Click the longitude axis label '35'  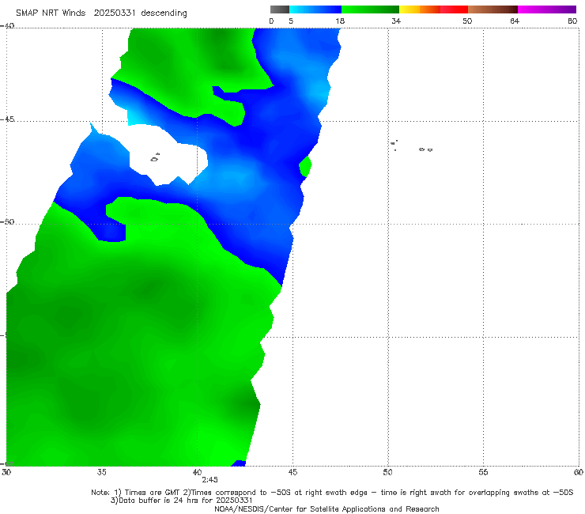(x=101, y=472)
